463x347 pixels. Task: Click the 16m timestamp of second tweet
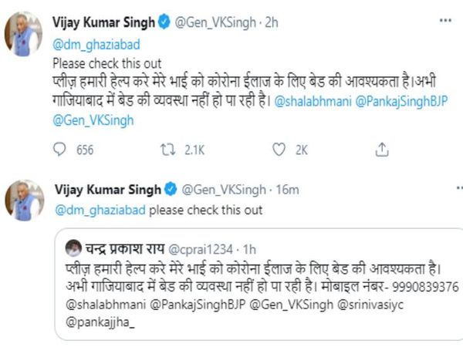click(287, 190)
